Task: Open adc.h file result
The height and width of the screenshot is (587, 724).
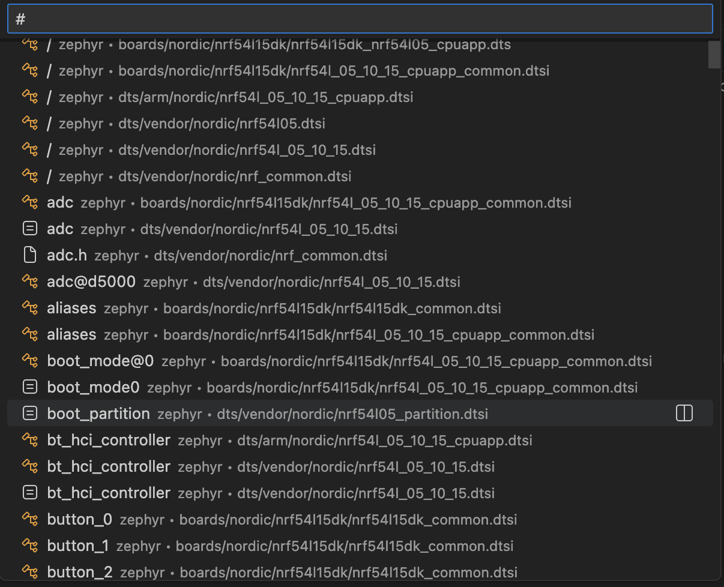Action: (360, 256)
